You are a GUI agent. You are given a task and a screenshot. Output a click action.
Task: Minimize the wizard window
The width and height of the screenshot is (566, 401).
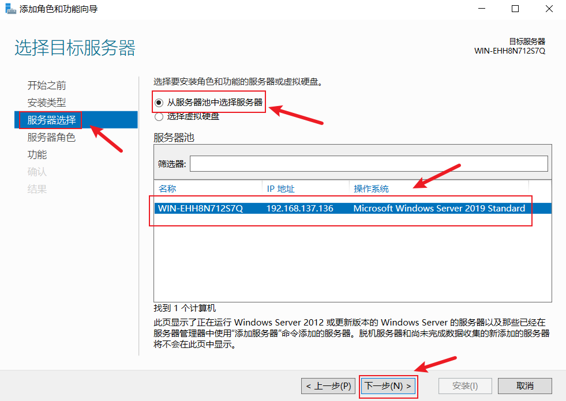coord(482,9)
